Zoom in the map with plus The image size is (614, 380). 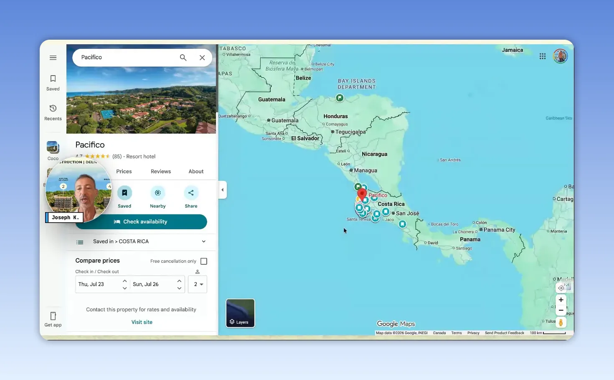pyautogui.click(x=561, y=300)
